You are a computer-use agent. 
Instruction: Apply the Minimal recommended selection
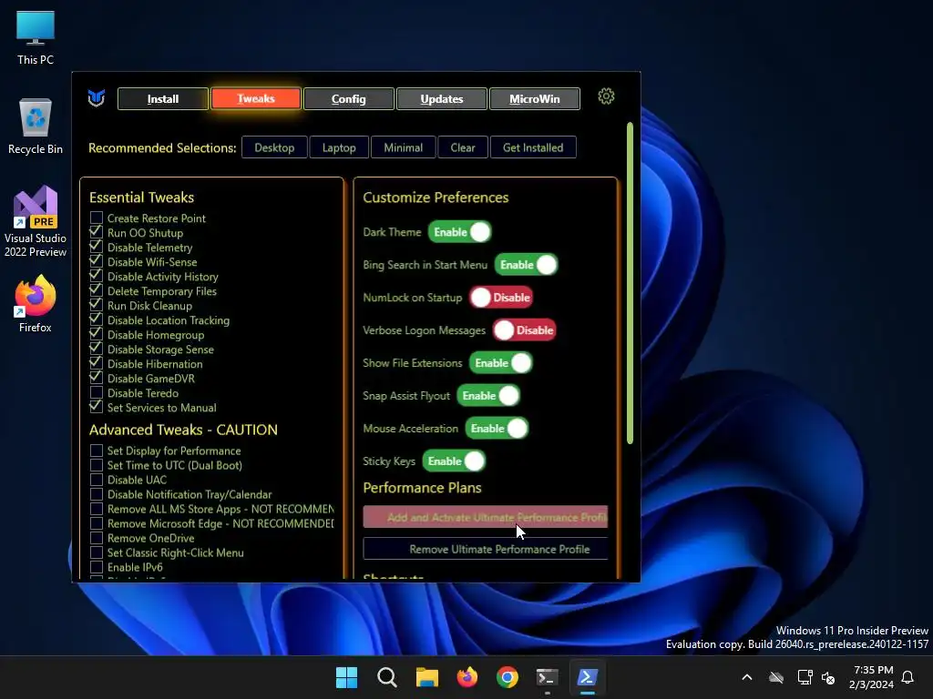pos(404,147)
